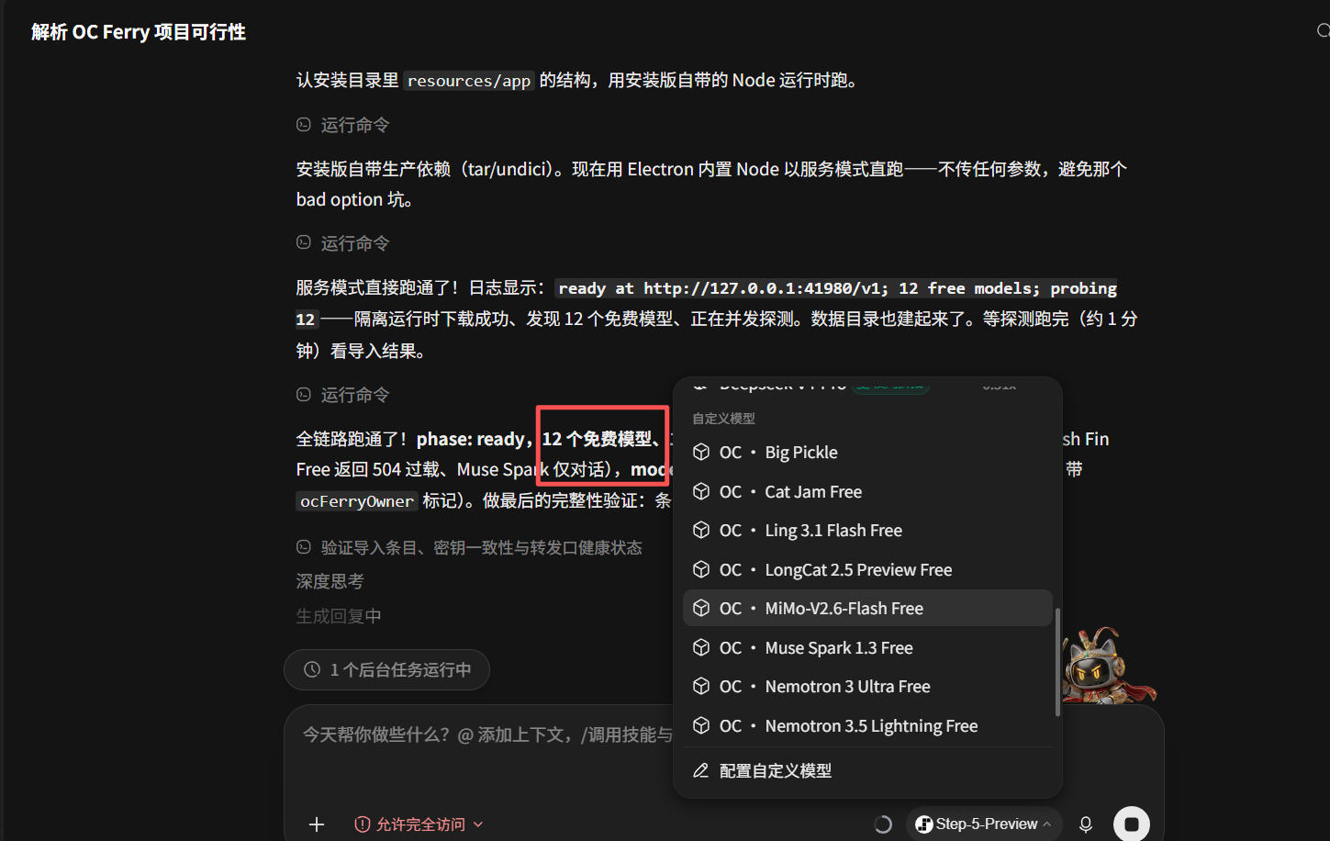Switch to OC · Muse Spark 1.3 Free
The image size is (1330, 841).
(867, 647)
